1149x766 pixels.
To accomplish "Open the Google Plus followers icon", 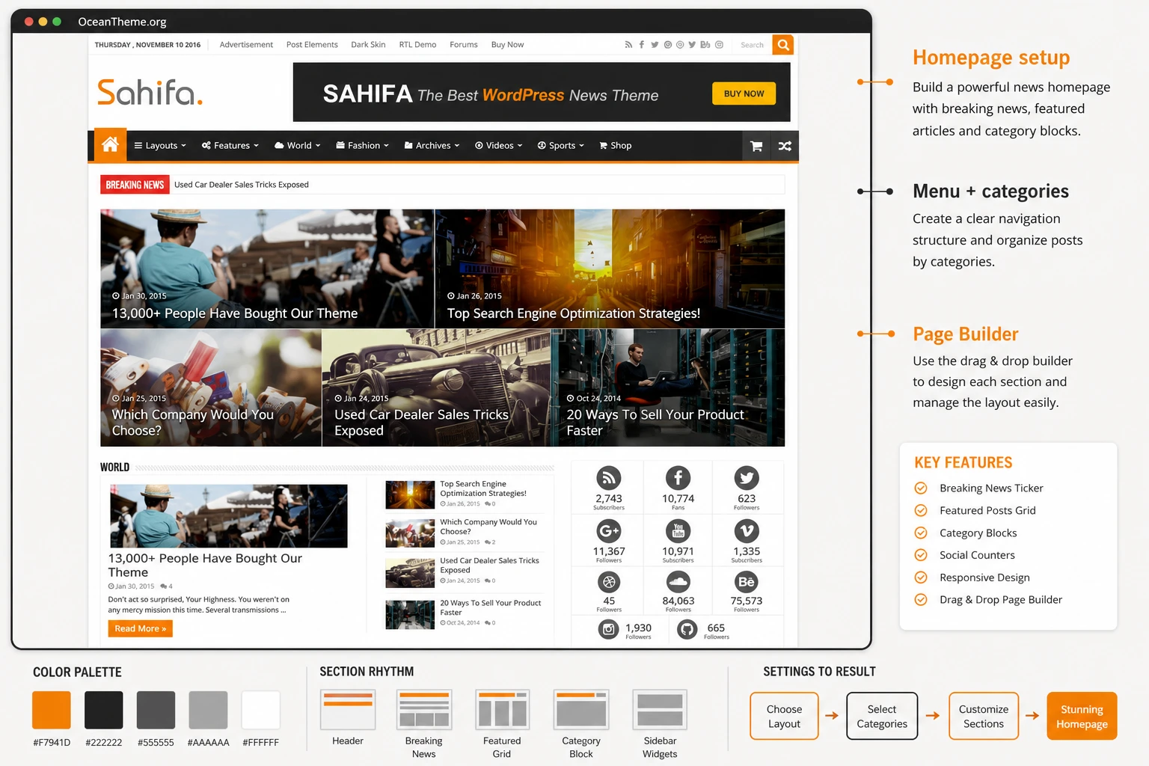I will click(609, 531).
